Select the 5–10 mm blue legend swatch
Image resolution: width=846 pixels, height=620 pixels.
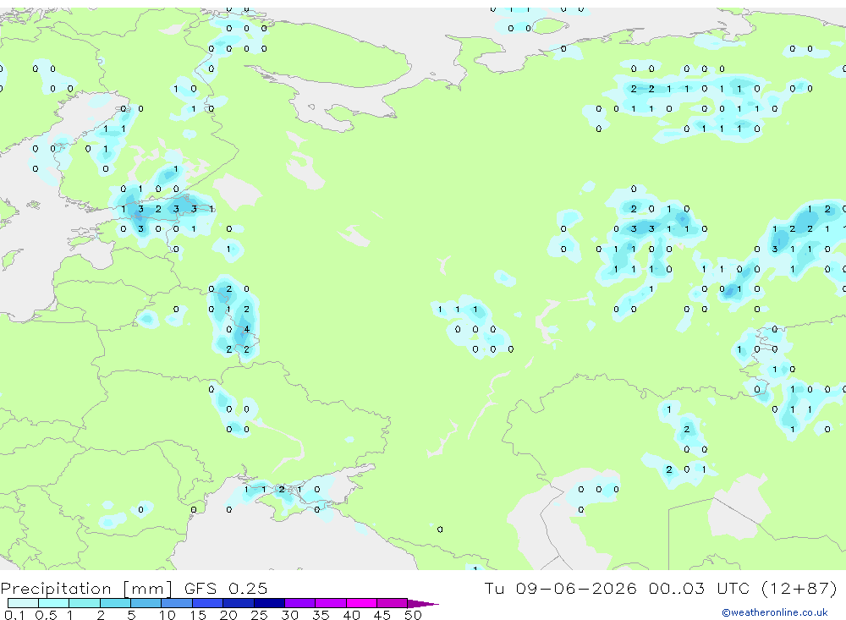click(146, 603)
